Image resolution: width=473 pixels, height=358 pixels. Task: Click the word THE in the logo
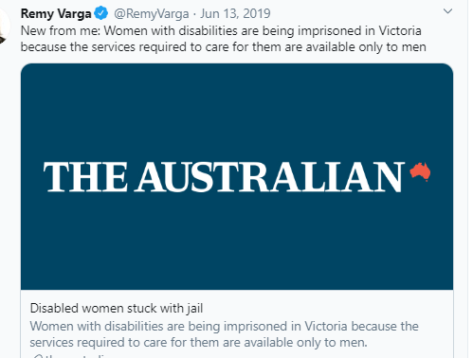tap(85, 177)
